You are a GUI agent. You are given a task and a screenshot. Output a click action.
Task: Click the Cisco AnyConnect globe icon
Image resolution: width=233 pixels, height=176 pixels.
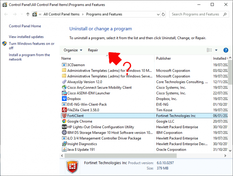[x=64, y=88]
